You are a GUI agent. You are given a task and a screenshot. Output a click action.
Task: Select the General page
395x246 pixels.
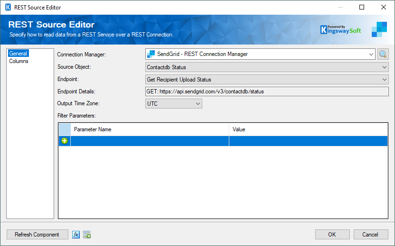click(18, 54)
